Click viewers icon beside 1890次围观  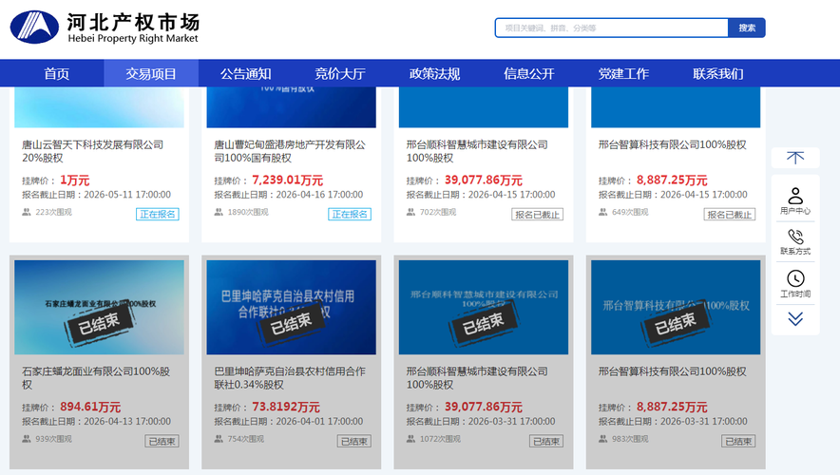pos(219,212)
